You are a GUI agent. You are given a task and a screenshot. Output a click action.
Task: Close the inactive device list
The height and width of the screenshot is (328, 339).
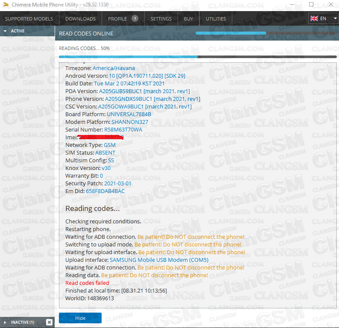(49, 322)
